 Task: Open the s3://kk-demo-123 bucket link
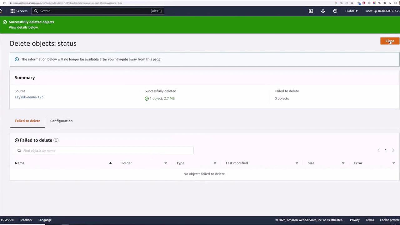pyautogui.click(x=29, y=97)
